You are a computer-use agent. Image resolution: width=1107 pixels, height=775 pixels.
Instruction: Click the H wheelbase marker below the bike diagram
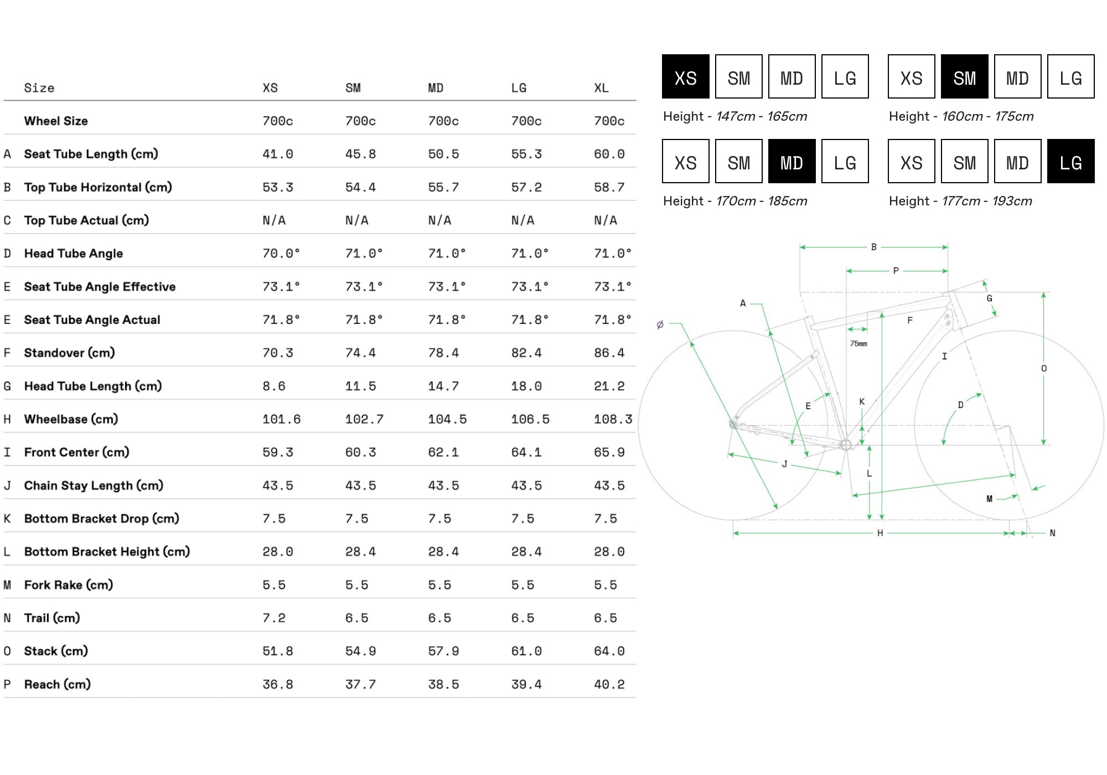tap(880, 533)
